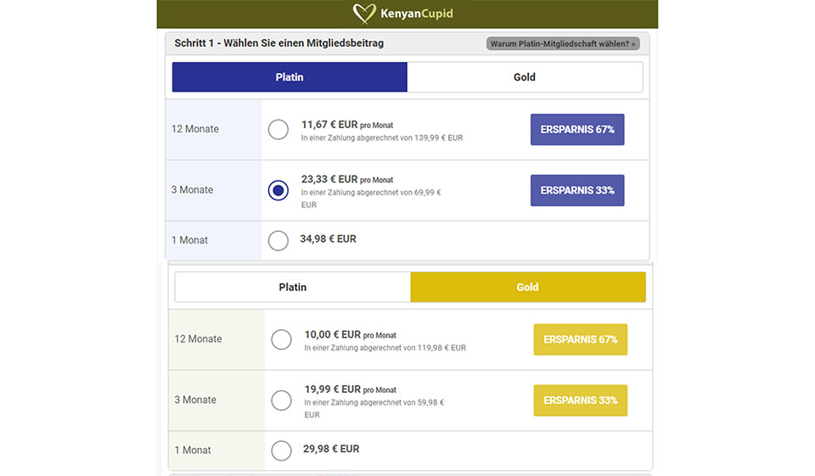Switch to the upper Gold tab
The image size is (815, 476).
[x=525, y=77]
